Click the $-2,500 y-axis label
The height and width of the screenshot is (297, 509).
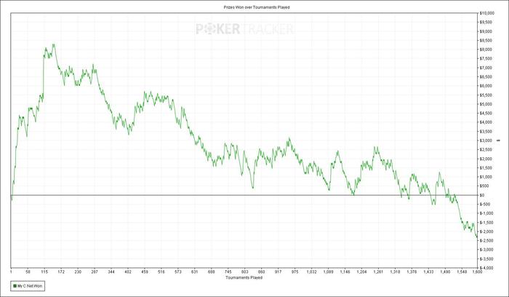487,240
